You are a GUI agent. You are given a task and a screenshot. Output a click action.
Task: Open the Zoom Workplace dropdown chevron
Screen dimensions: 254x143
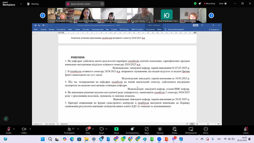21,4
